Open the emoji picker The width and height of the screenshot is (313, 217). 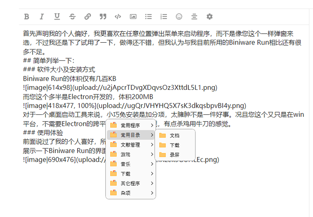click(179, 16)
